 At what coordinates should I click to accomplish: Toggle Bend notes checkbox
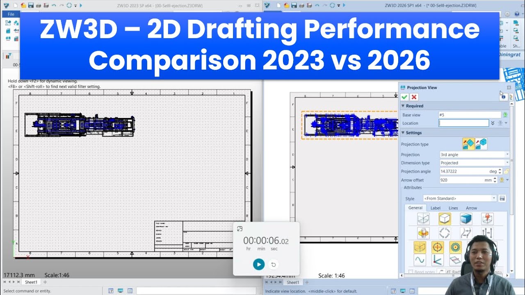(411, 272)
